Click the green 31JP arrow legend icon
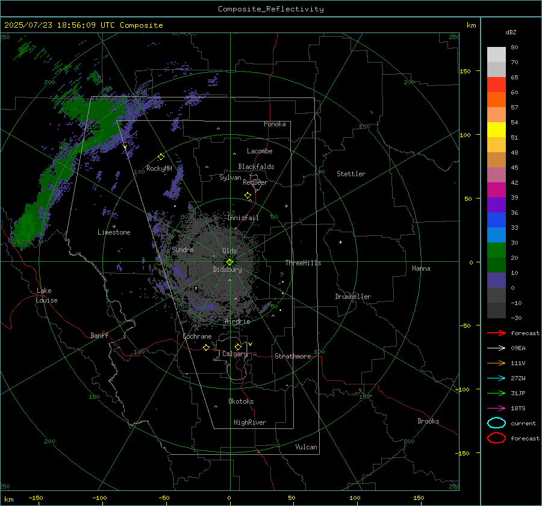The image size is (542, 506). tap(496, 393)
